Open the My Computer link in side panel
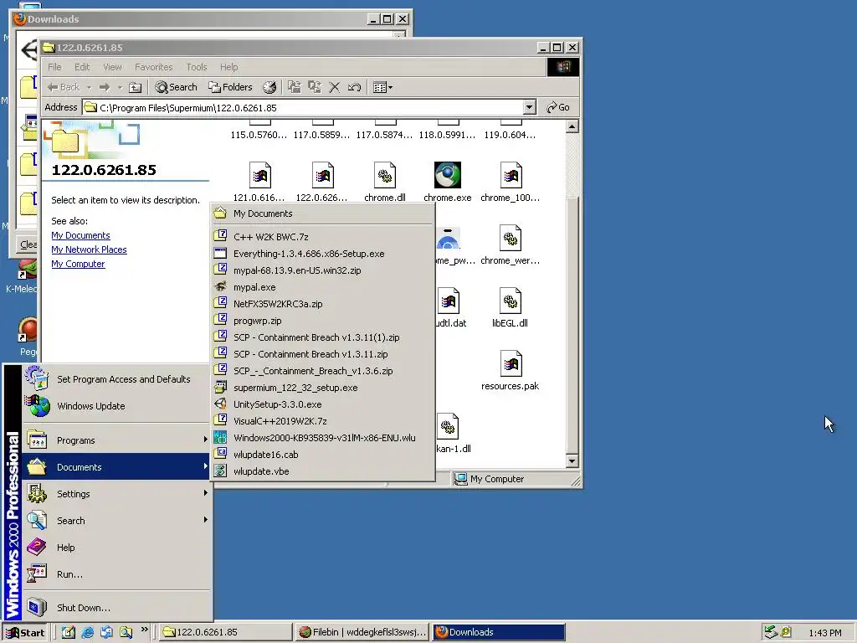The height and width of the screenshot is (643, 857). coord(78,264)
